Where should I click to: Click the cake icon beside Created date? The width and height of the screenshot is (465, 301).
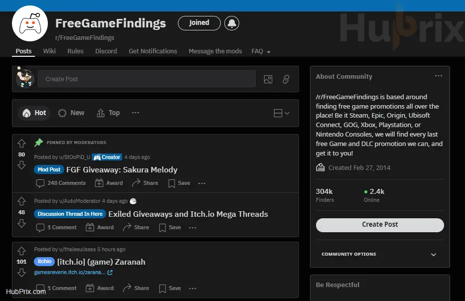pyautogui.click(x=320, y=167)
